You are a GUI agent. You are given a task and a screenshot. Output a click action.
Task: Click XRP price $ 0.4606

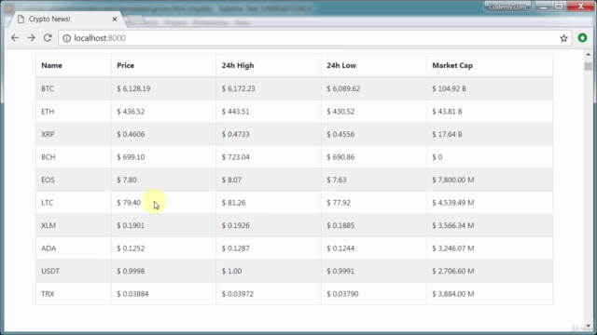(x=131, y=134)
